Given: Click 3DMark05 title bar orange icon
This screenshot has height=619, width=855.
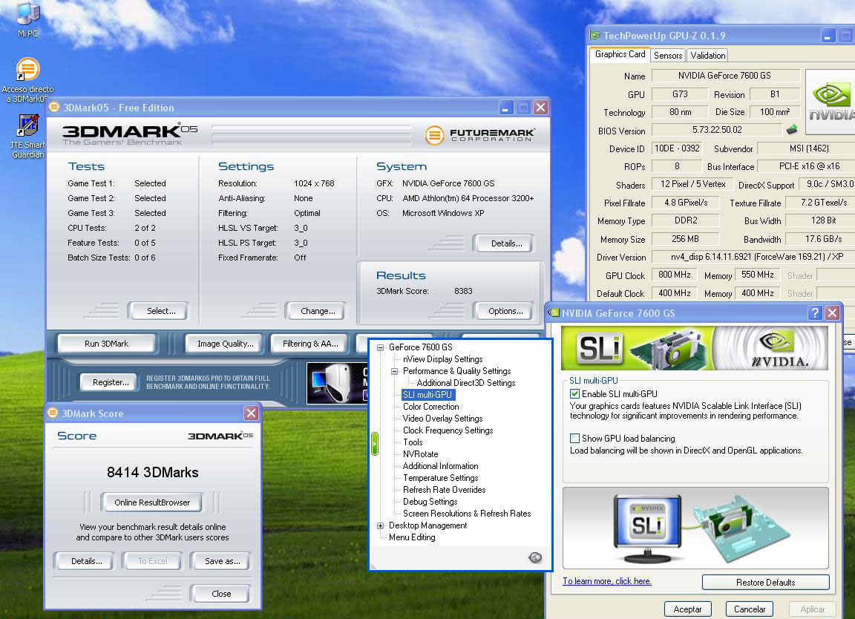Looking at the screenshot, I should (54, 107).
